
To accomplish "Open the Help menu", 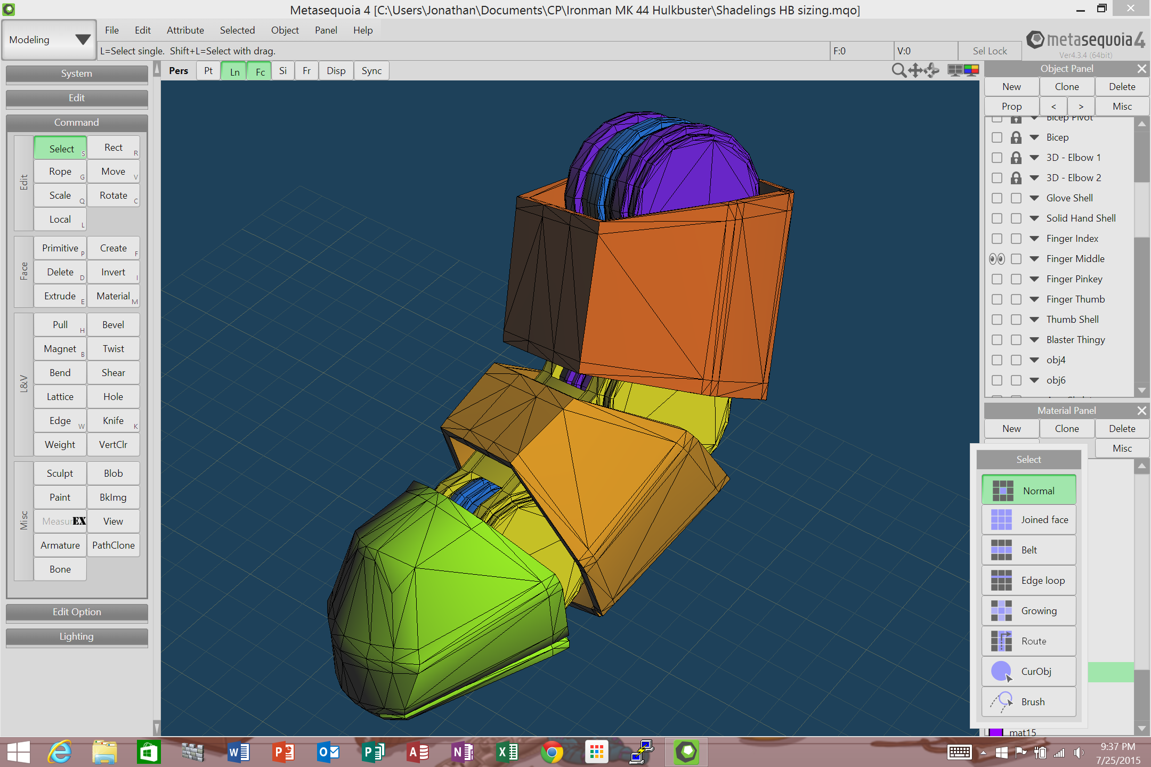I will point(363,30).
